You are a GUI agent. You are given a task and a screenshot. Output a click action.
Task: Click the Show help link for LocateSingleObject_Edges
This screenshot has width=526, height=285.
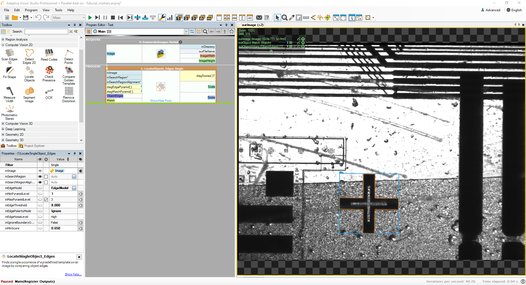point(73,274)
